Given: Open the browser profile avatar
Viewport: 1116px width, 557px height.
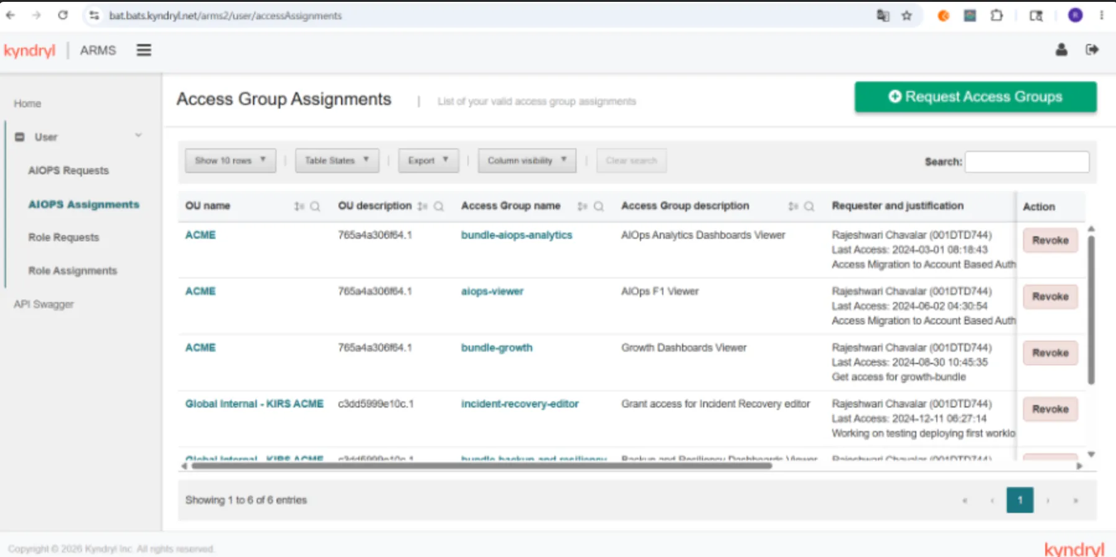Looking at the screenshot, I should click(x=1076, y=16).
